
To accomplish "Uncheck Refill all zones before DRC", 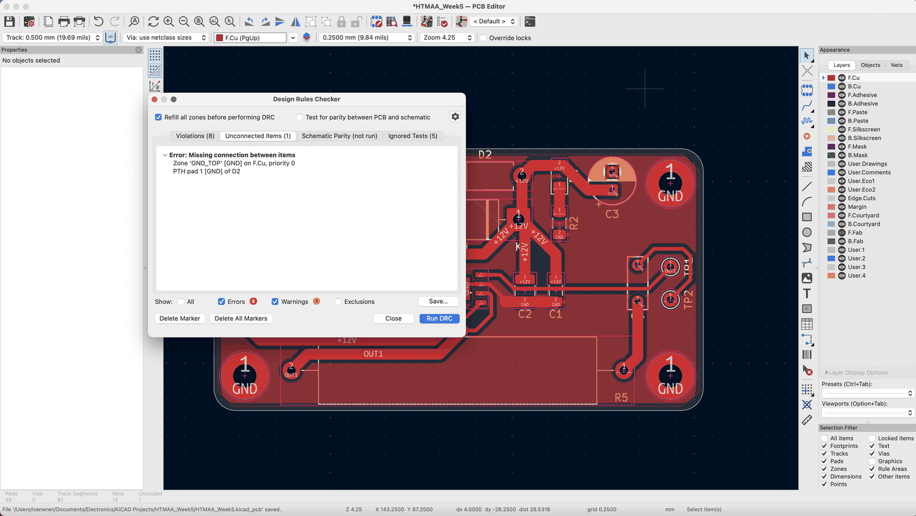I will (x=159, y=117).
